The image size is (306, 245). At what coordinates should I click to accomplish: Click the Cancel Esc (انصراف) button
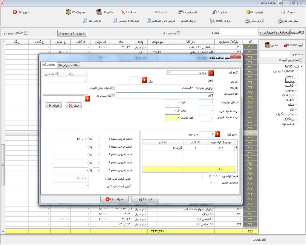[x=114, y=199]
